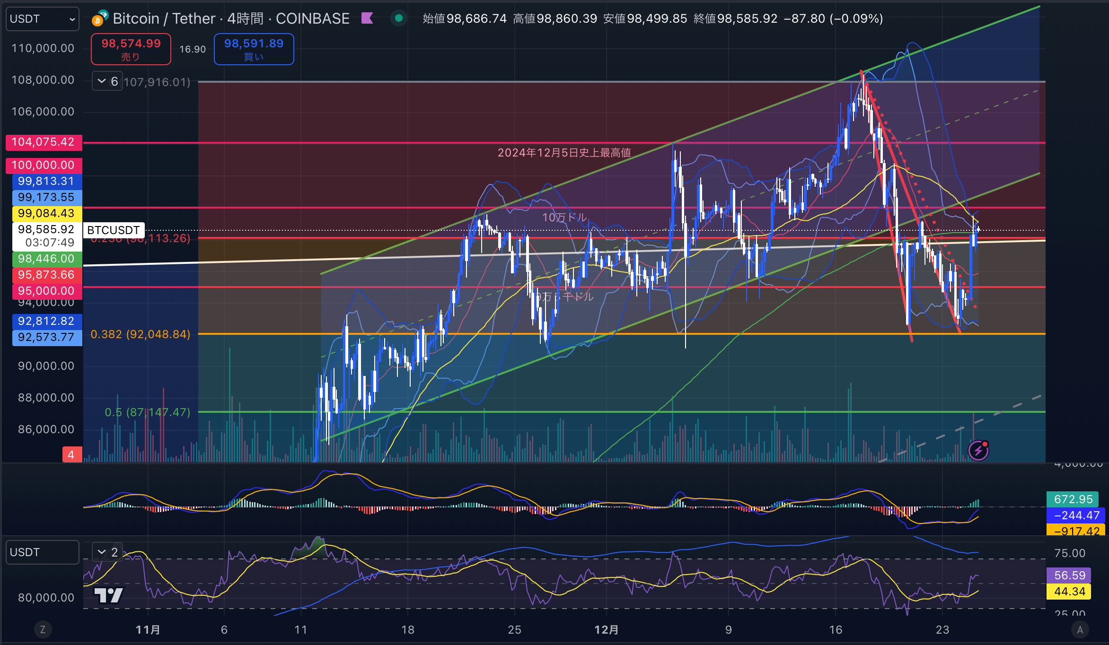Click the 16.90 spread value
The image size is (1109, 645).
[193, 49]
